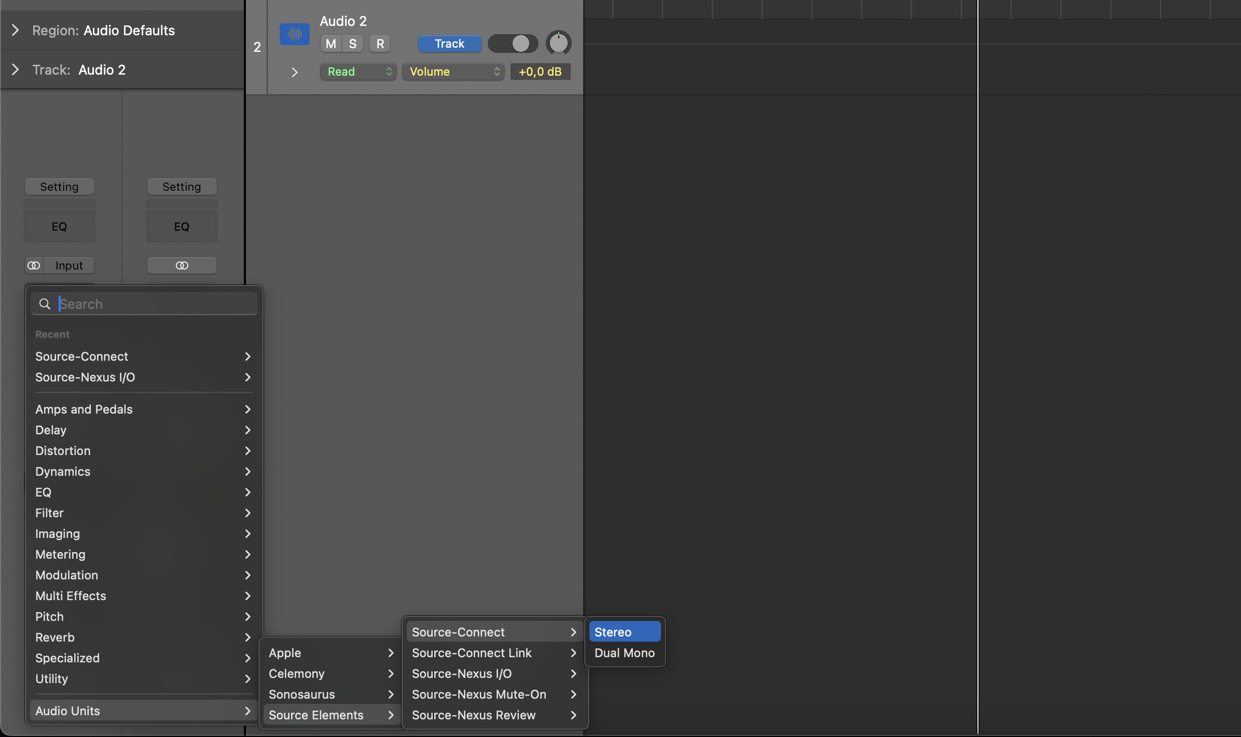Choose Dual Mono submenu option

point(624,653)
